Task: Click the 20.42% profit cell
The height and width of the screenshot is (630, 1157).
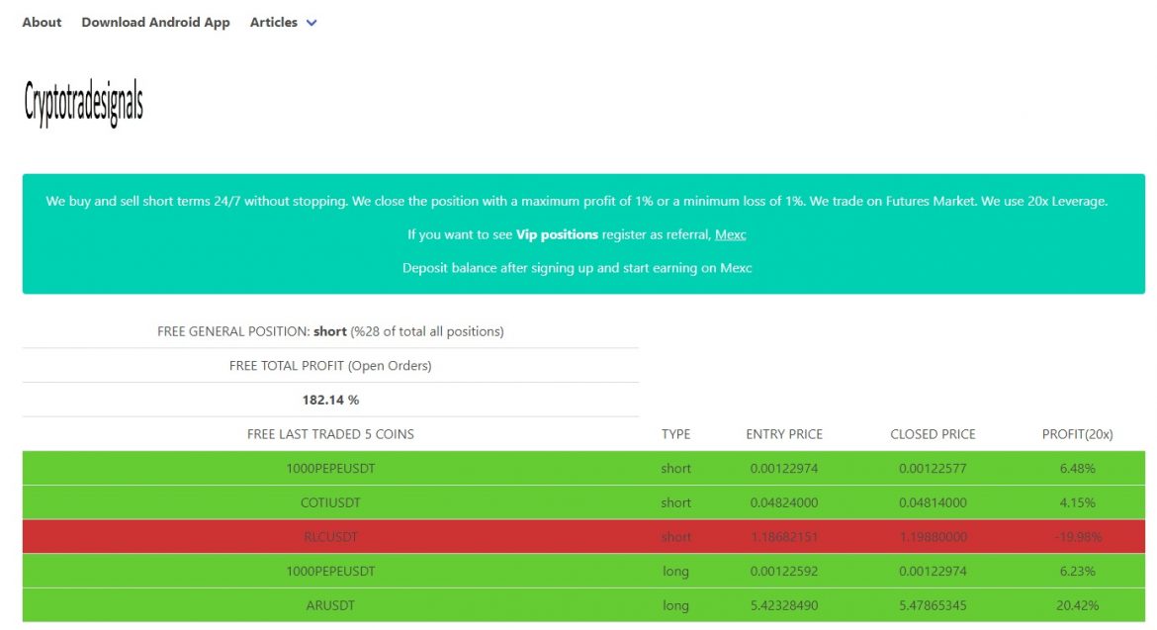Action: point(1077,605)
